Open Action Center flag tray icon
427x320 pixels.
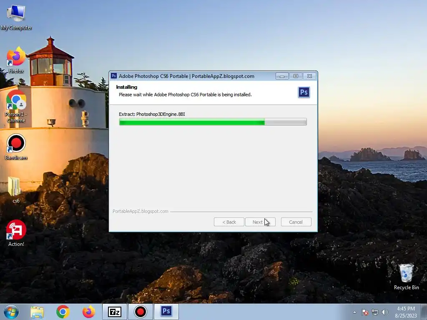point(365,312)
